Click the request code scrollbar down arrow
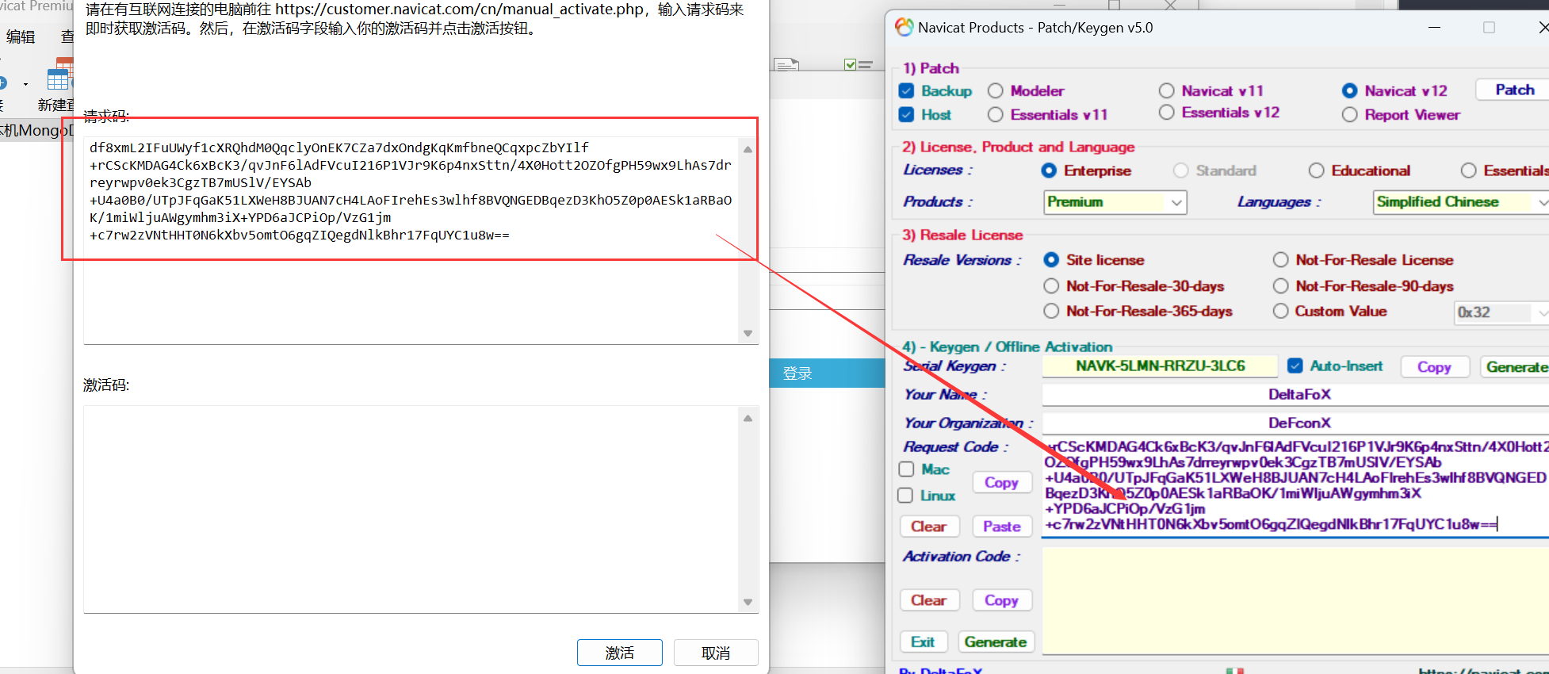 [x=748, y=333]
